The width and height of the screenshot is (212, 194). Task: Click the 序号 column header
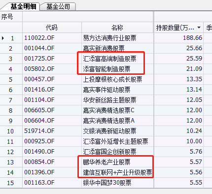tap(7, 17)
